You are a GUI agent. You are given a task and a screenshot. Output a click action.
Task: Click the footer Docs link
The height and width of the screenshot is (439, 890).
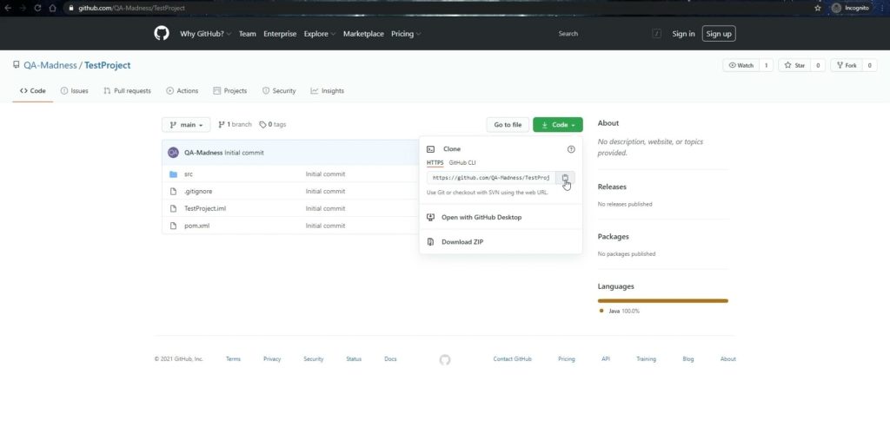point(390,359)
